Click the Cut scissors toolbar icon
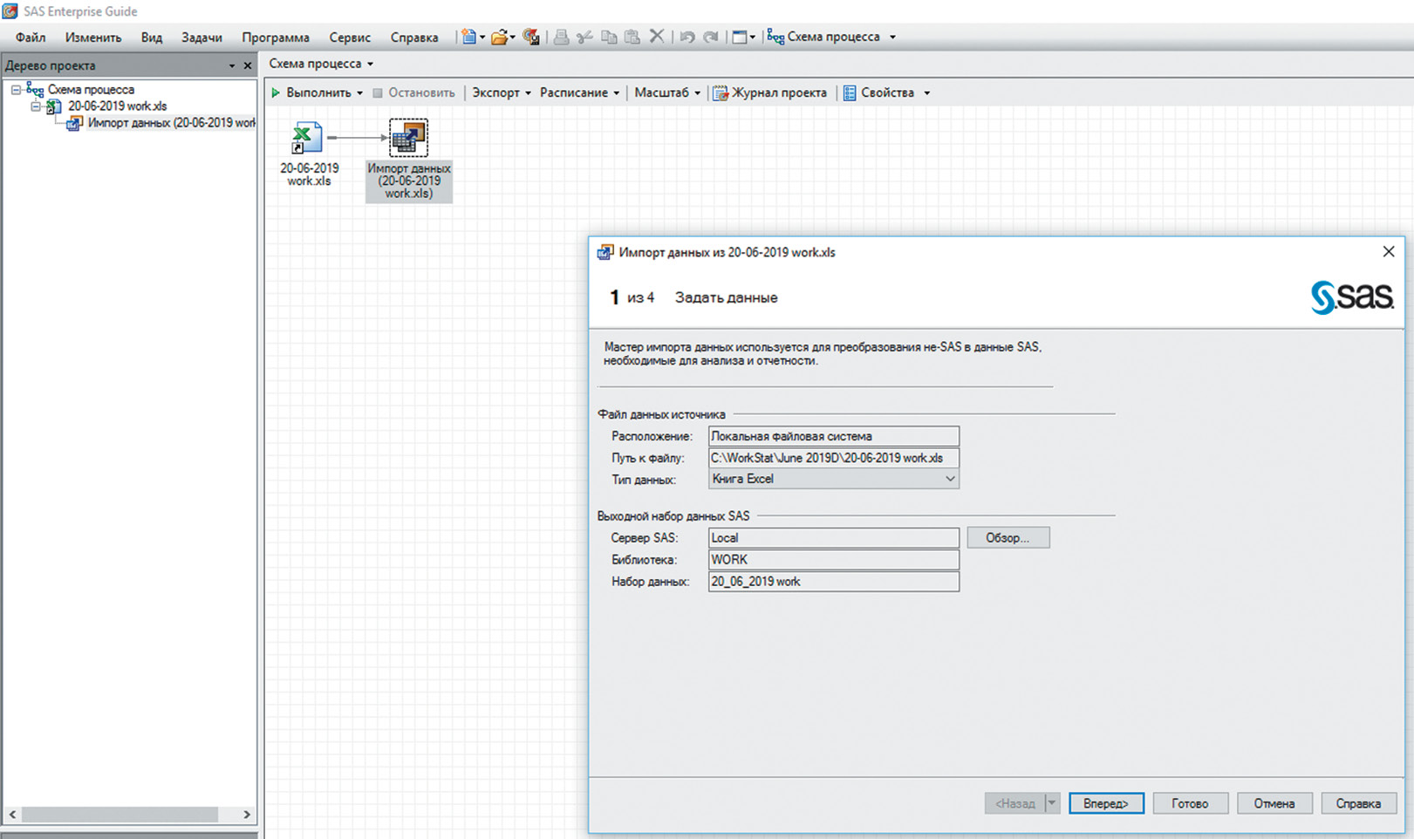 [584, 37]
